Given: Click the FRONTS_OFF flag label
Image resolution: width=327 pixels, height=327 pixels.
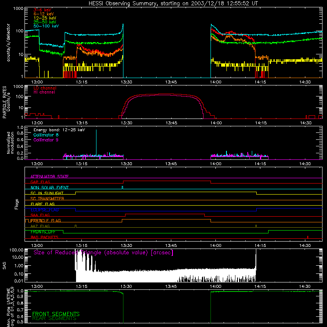Looking at the screenshot, I should pos(43,232).
